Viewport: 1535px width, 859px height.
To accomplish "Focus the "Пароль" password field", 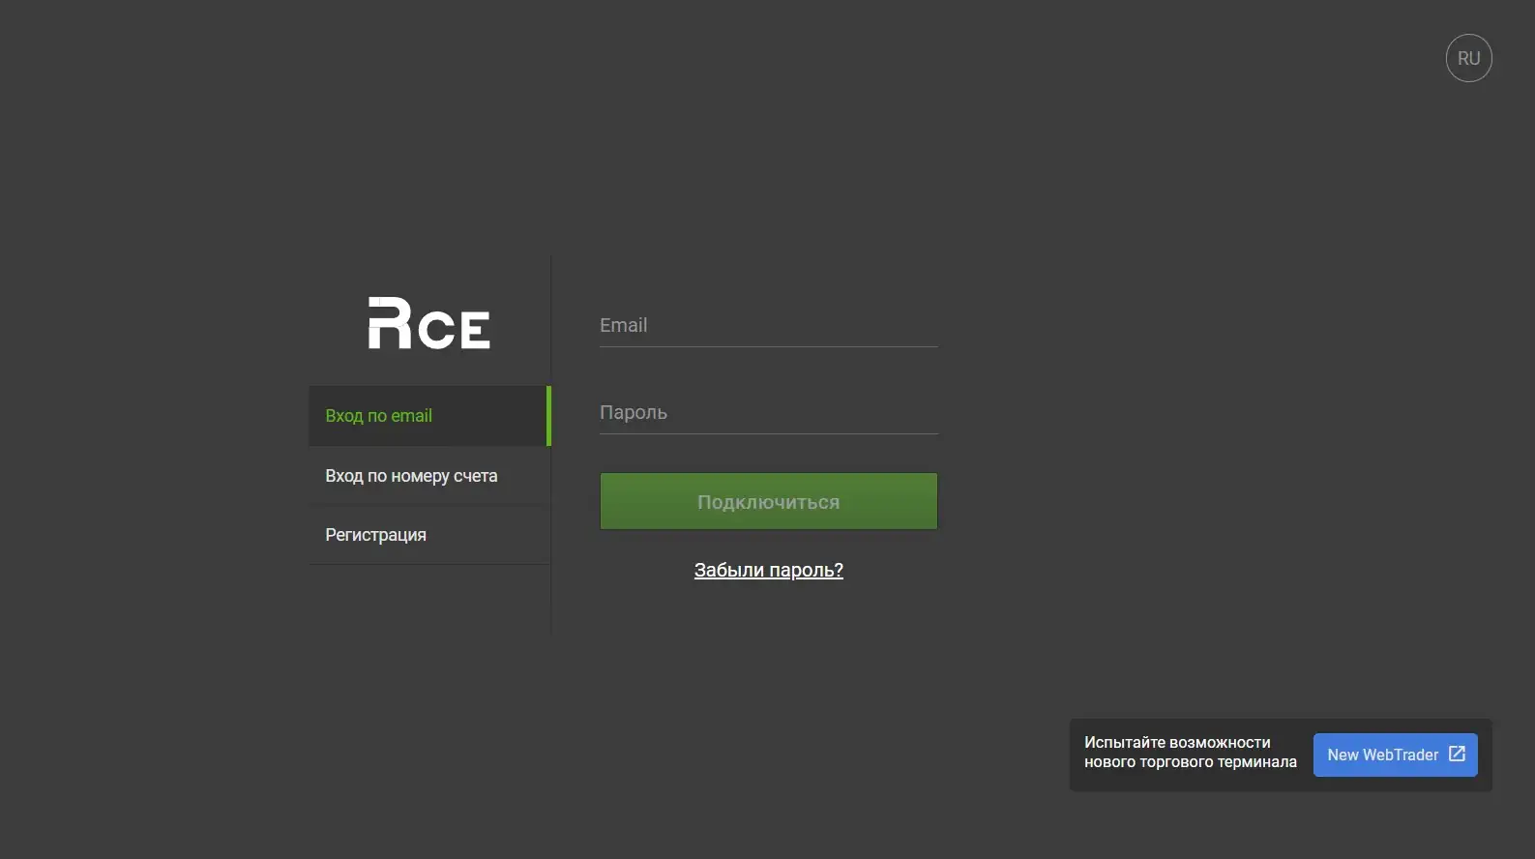I will click(x=769, y=413).
